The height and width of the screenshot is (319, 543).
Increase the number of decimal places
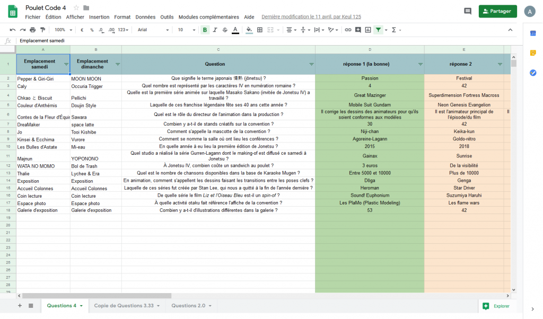point(111,30)
